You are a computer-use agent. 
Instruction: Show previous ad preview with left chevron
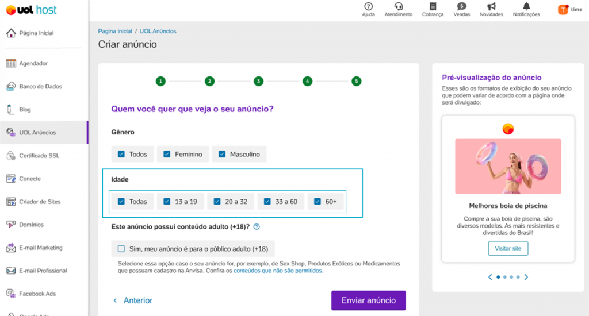coord(490,277)
